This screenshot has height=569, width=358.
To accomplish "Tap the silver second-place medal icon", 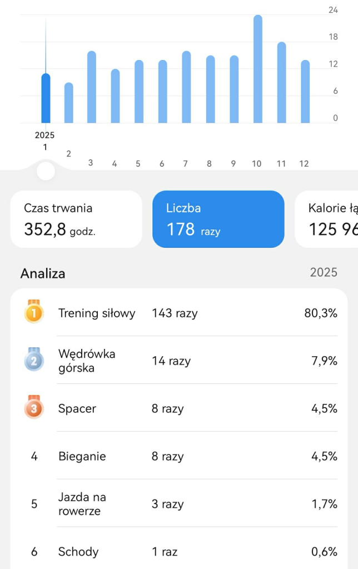I will coord(34,360).
